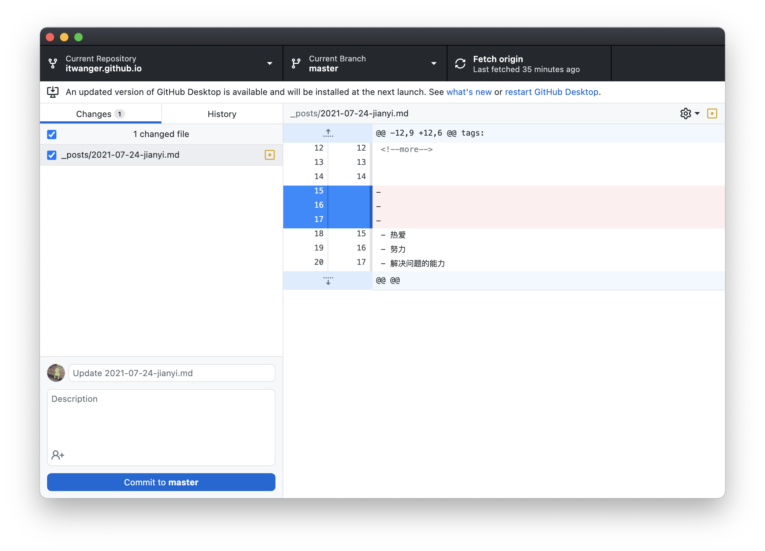Click user avatar beside summary field

coord(56,373)
